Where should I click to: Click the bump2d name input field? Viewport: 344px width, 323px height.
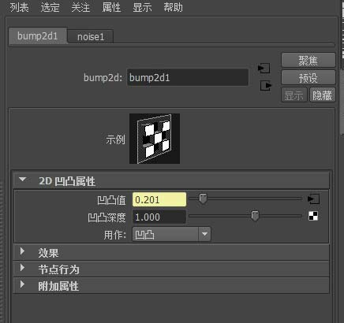tap(188, 77)
